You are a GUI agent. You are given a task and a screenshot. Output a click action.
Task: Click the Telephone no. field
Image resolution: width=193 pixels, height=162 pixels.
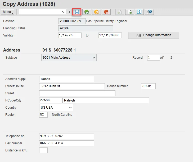coord(67,136)
